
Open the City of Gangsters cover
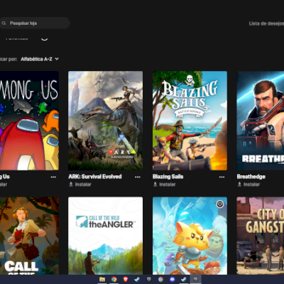click(x=261, y=236)
